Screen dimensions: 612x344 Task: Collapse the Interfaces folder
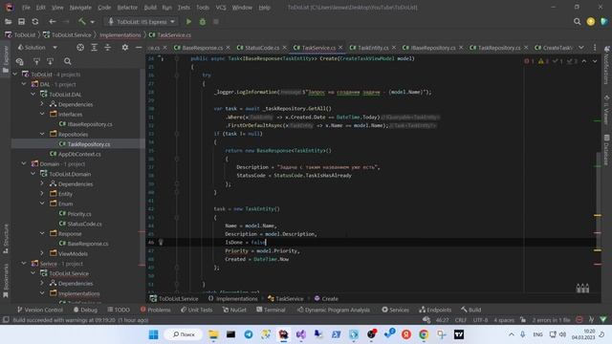point(42,115)
